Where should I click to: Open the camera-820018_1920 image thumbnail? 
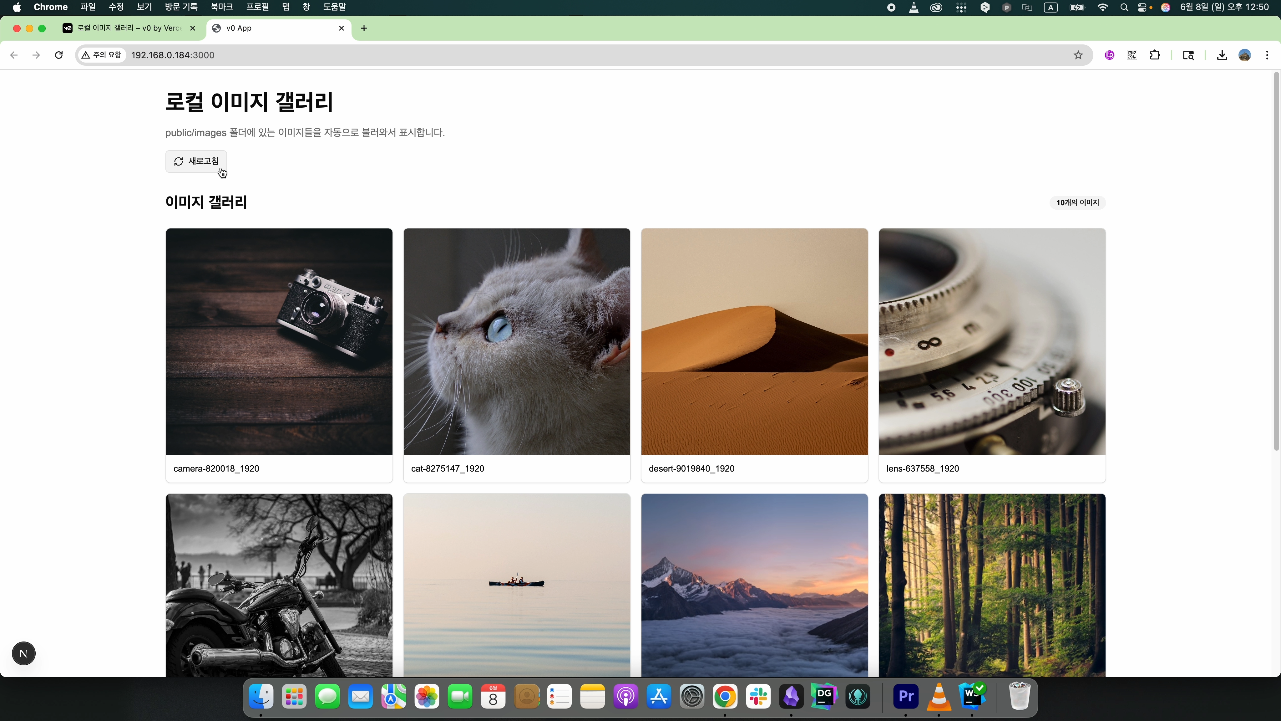coord(279,341)
